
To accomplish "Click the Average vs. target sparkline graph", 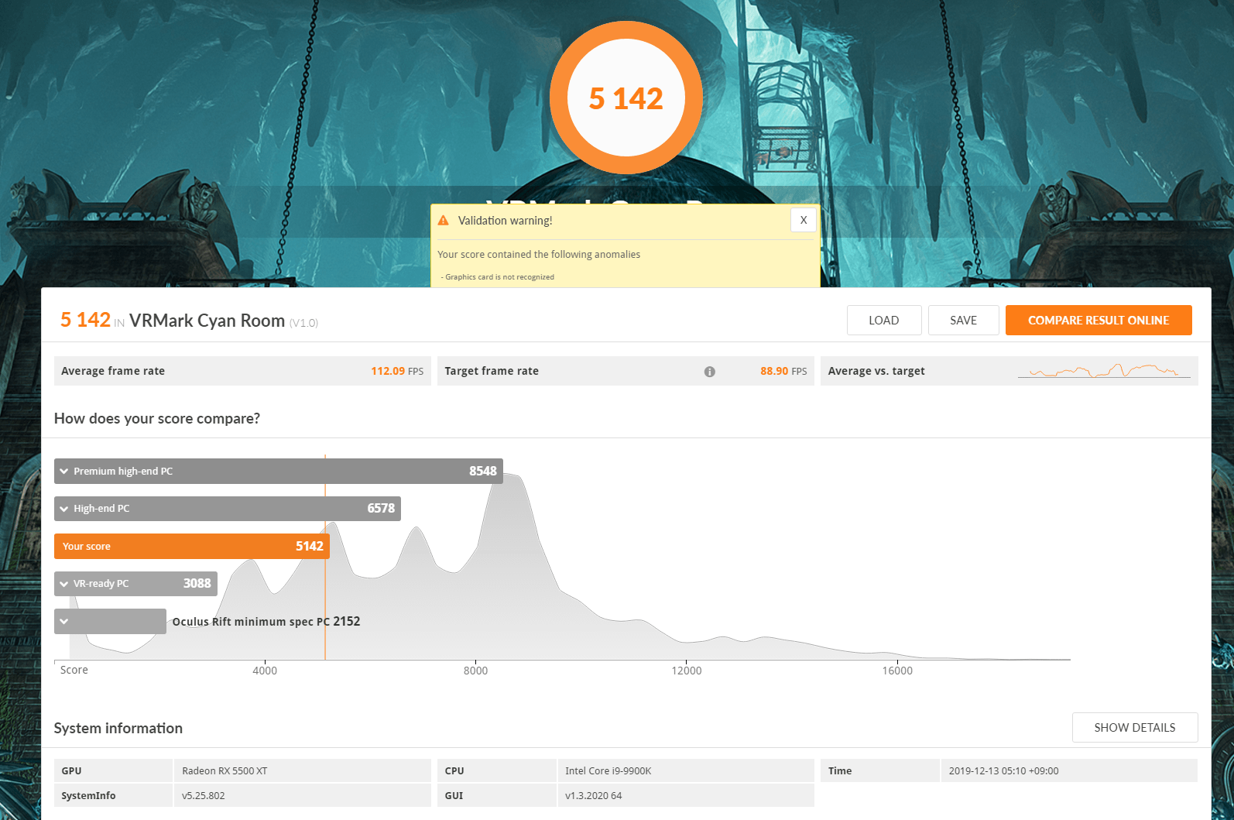I will pyautogui.click(x=1104, y=370).
